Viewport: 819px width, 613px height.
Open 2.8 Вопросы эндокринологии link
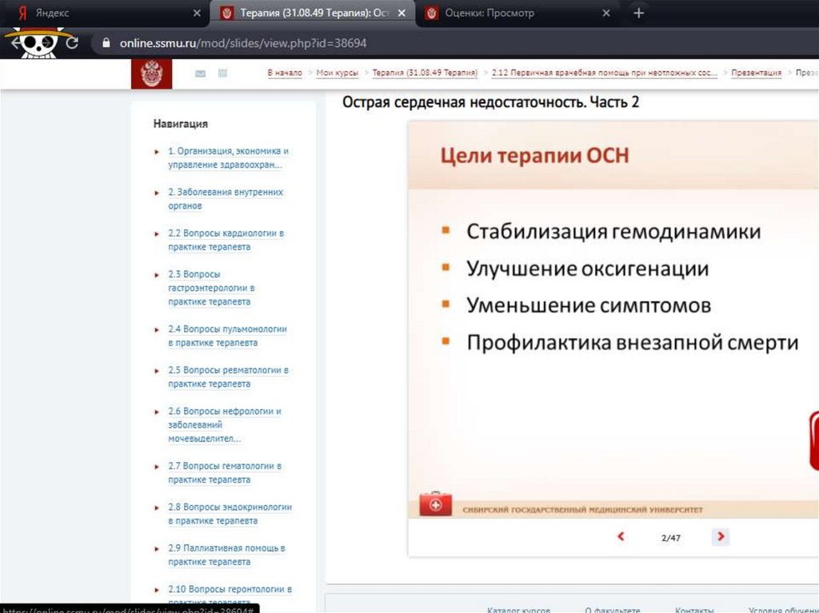230,514
